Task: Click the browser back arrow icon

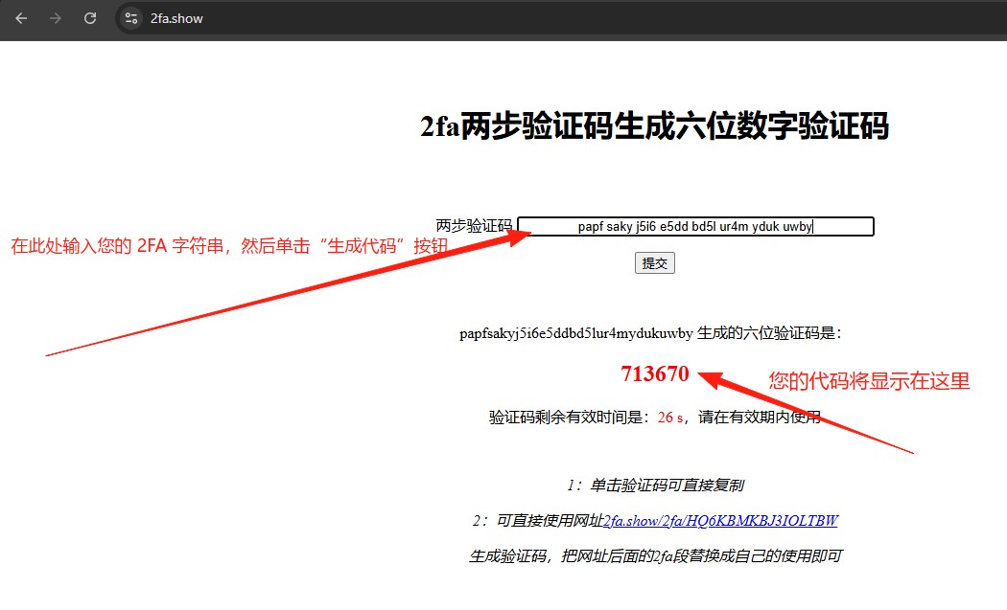Action: 20,18
